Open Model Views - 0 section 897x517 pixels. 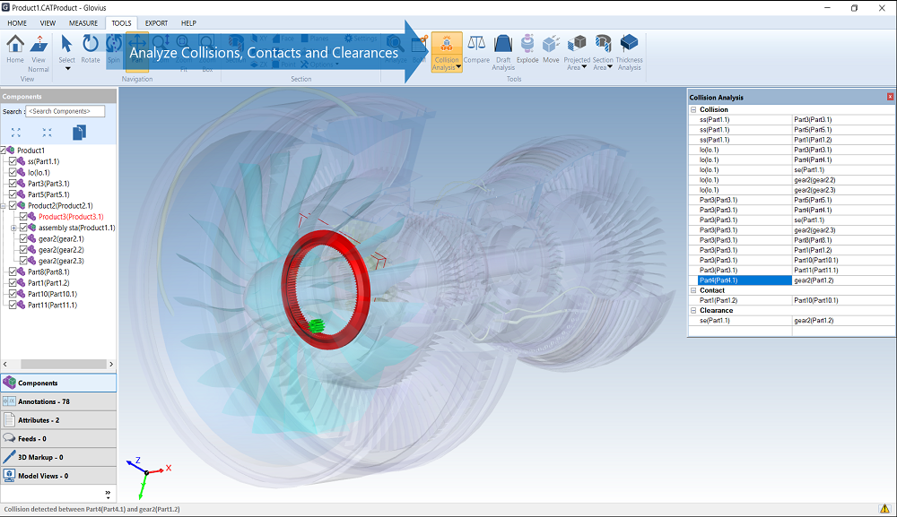pyautogui.click(x=58, y=475)
